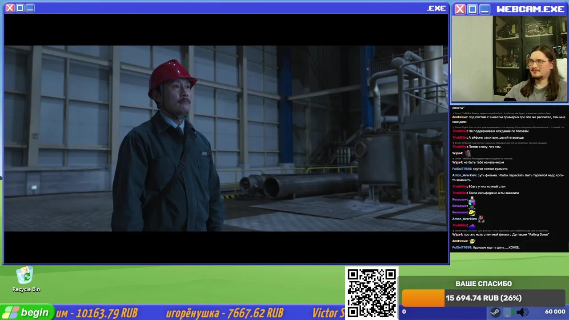Open the Recycle Bin desktop icon

click(26, 280)
